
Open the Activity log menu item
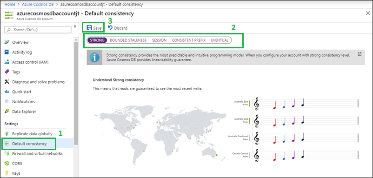[22, 52]
